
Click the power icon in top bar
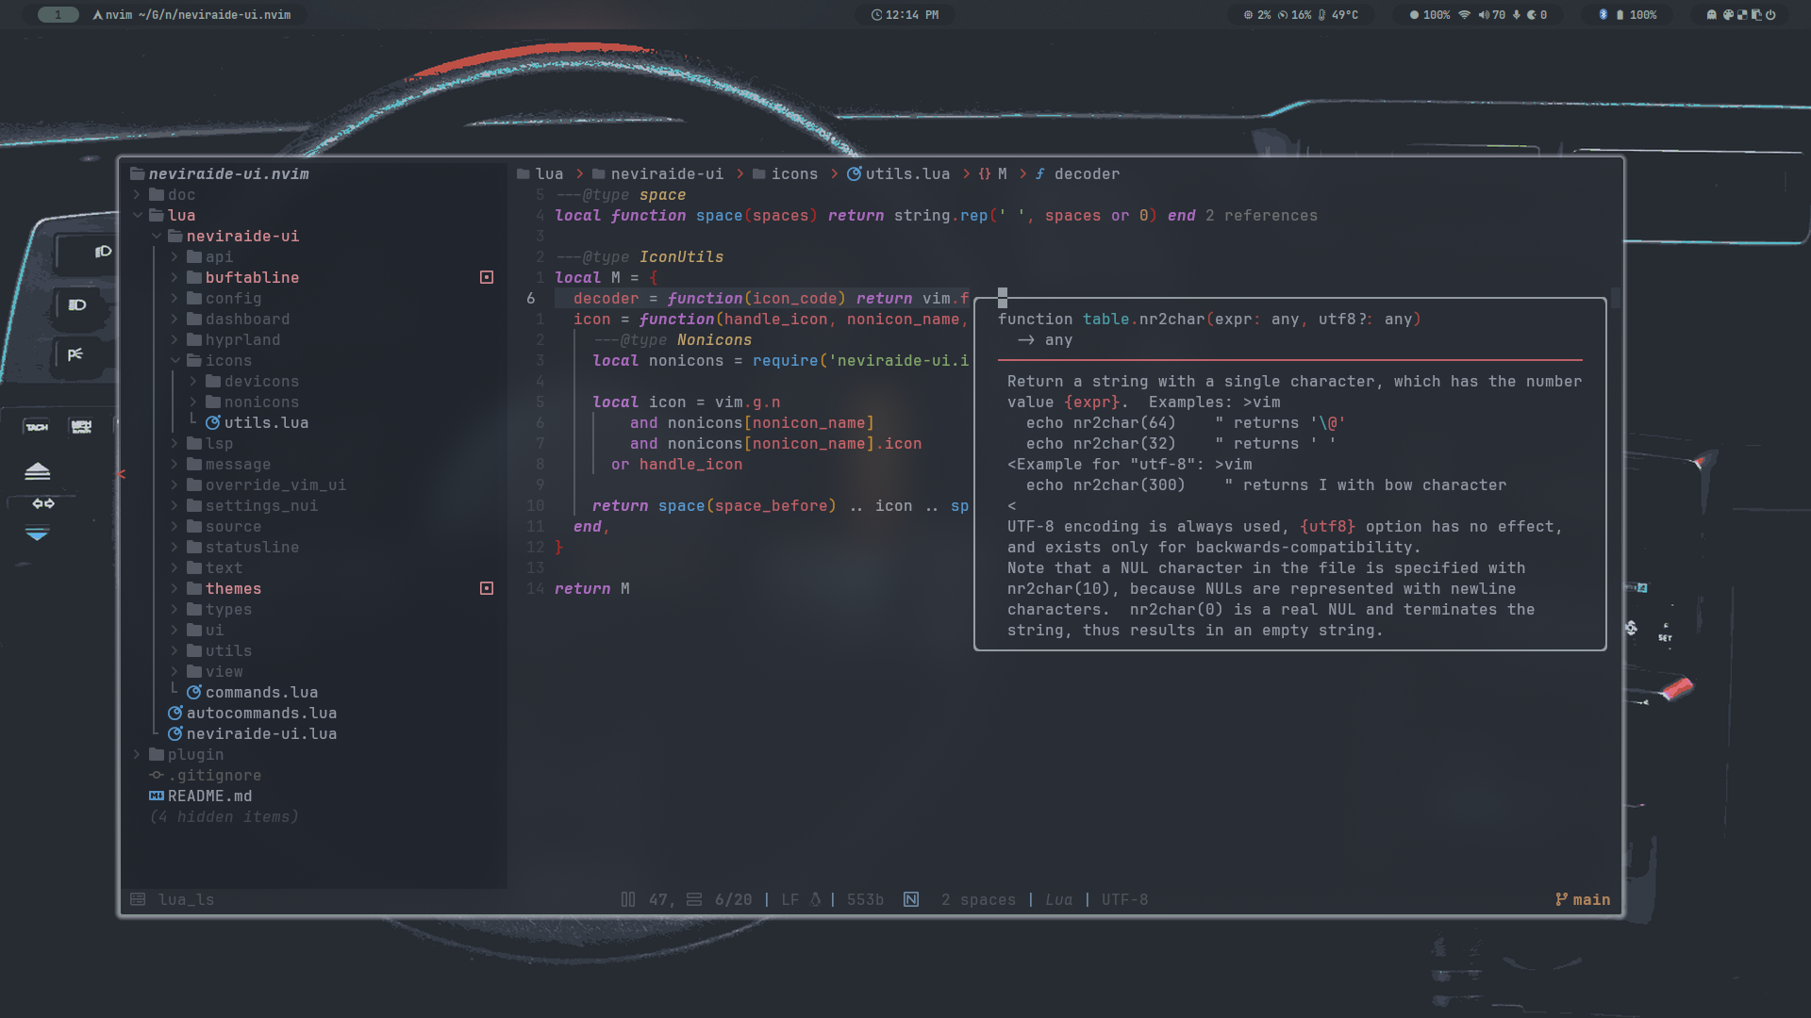[x=1770, y=14]
